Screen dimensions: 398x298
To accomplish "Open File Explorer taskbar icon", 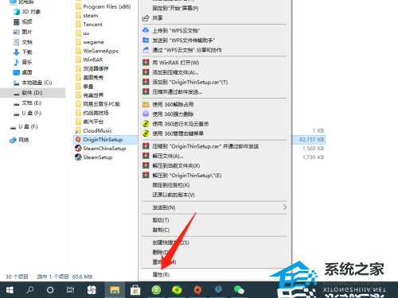I will 115,290.
